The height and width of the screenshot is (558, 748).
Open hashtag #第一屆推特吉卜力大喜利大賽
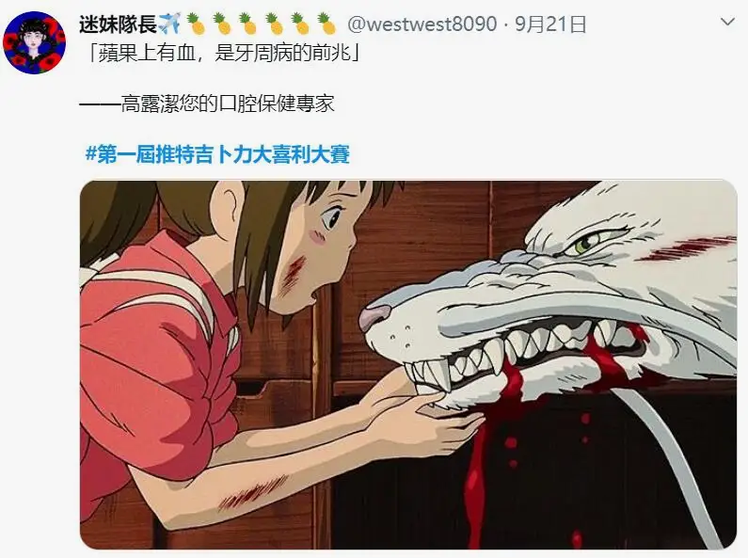point(217,154)
